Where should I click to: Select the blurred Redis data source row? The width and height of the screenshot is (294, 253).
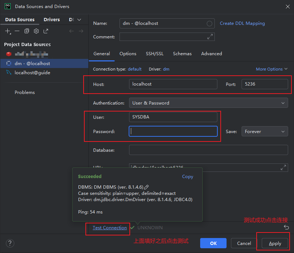pyautogui.click(x=44, y=54)
